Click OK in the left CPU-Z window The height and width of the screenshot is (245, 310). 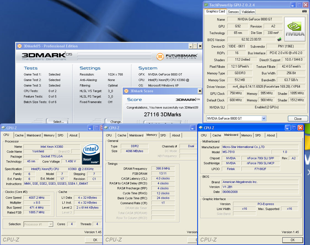(x=94, y=240)
